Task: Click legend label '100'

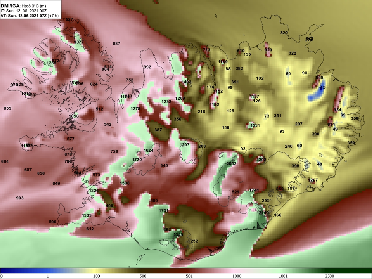Action: coord(96,276)
